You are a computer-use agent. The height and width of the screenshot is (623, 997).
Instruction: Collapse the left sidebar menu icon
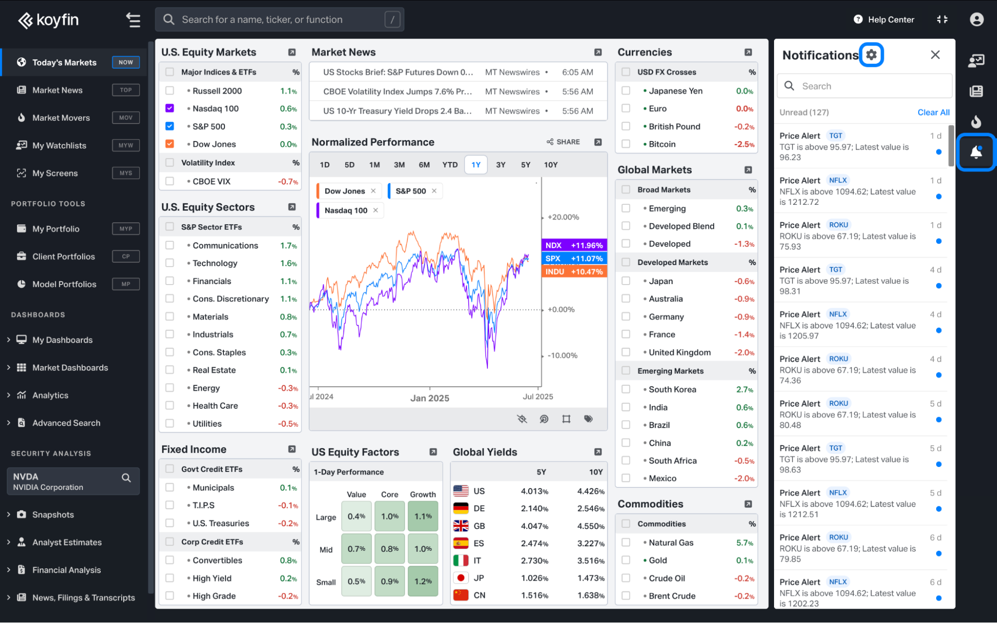(133, 20)
